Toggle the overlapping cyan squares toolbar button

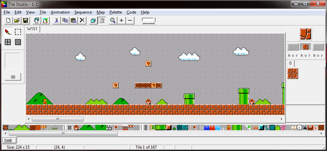93,20
